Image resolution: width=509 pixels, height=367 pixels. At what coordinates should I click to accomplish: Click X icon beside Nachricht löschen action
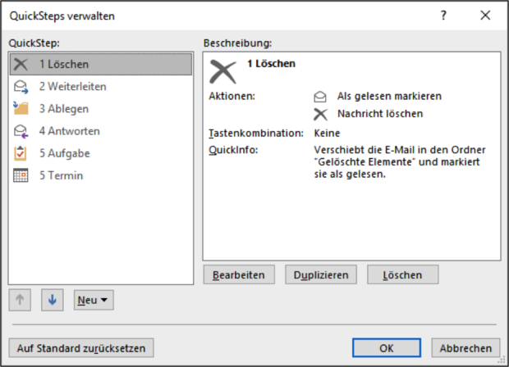coord(321,114)
